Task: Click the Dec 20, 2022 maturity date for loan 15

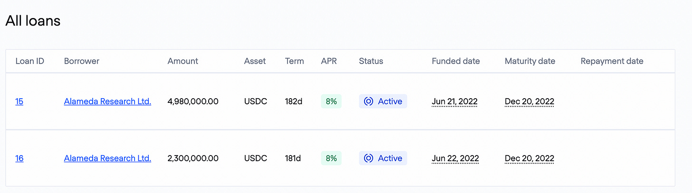Action: pyautogui.click(x=529, y=101)
